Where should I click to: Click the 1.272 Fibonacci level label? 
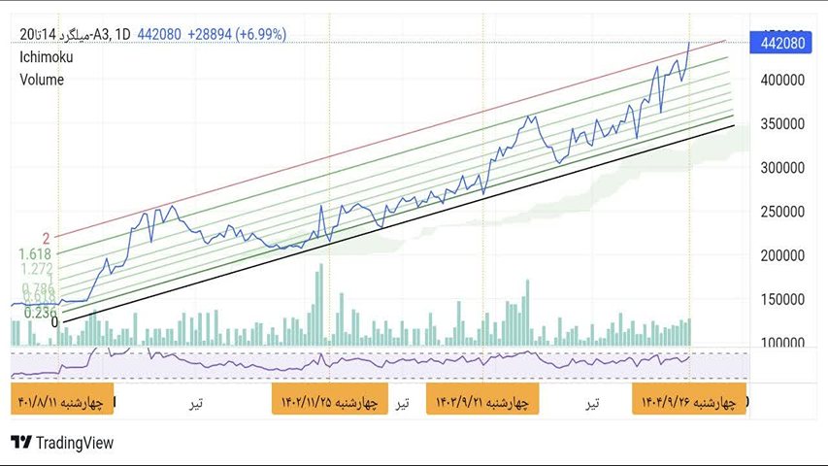click(36, 268)
